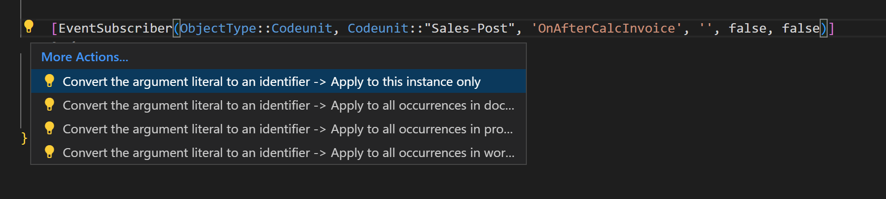Viewport: 886px width, 199px height.
Task: Choose "Apply to all occurrences in doc..." action
Action: point(288,105)
